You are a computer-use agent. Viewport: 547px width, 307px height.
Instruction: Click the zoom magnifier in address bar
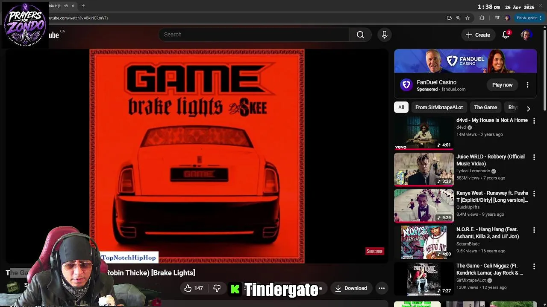[458, 18]
